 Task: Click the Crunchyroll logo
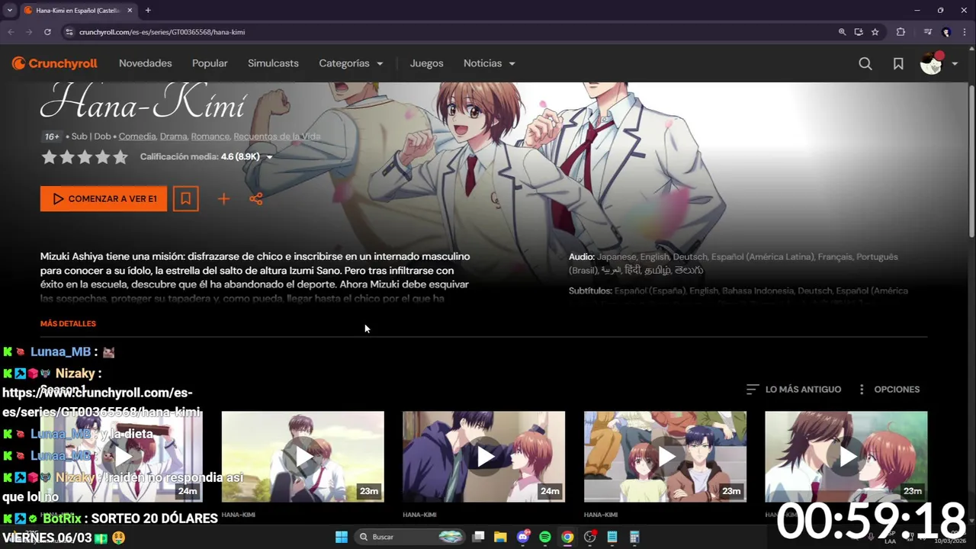coord(55,63)
